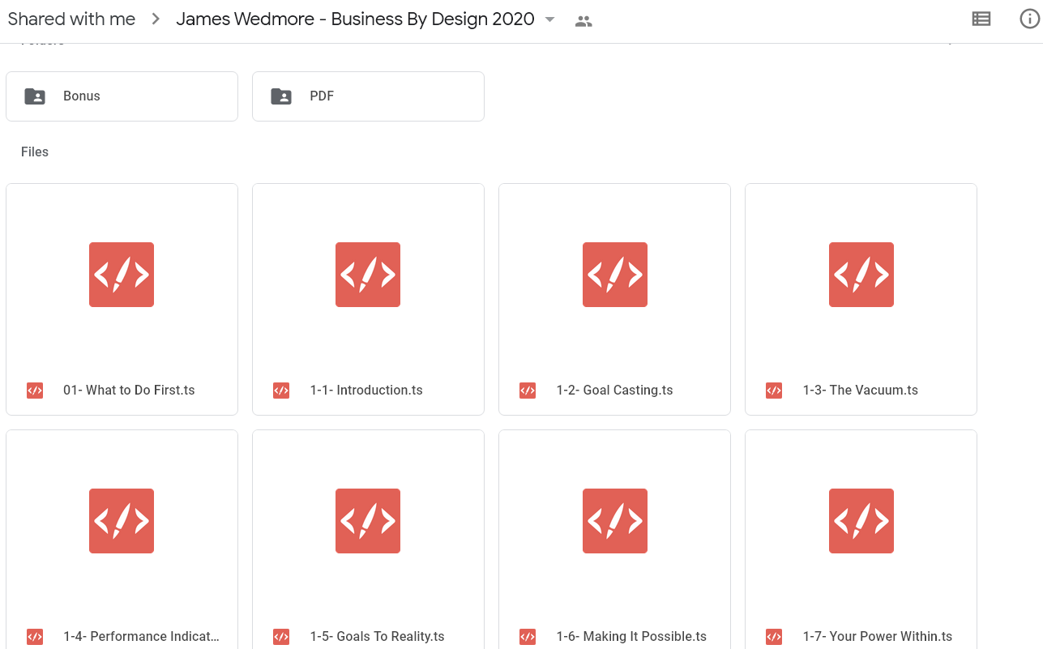
Task: Open the PDF folder
Action: tap(368, 96)
